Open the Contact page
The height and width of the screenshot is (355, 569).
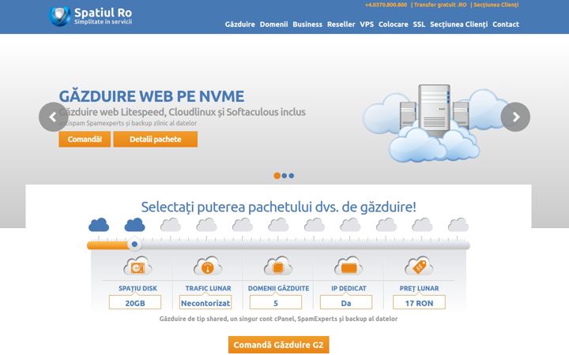click(506, 24)
